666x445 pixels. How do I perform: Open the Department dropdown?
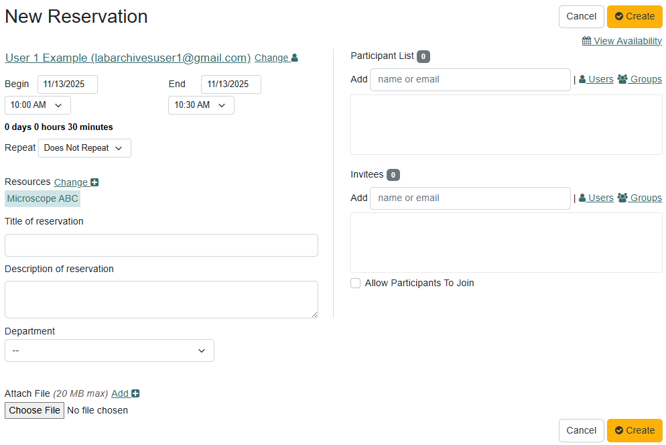pos(109,351)
